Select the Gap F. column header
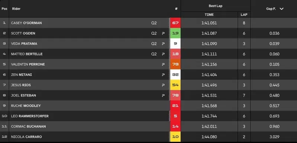Screen dimensions: 297x143 (271, 9)
